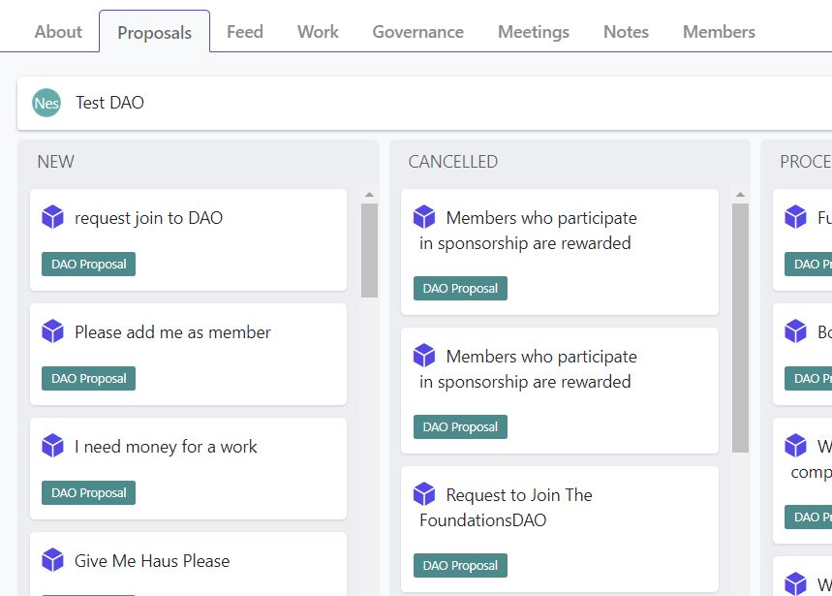Click the cube icon on "Request to Join The FoundationsDAO"

424,493
